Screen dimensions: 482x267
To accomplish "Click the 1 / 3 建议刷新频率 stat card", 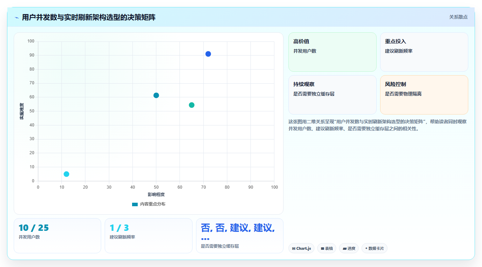I will tap(149, 236).
